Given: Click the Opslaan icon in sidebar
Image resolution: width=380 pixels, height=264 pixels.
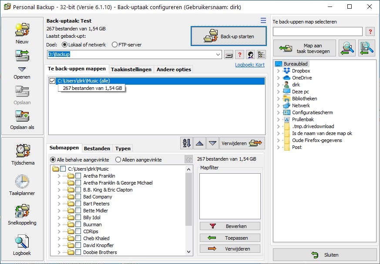Looking at the screenshot, I should pos(22,91).
